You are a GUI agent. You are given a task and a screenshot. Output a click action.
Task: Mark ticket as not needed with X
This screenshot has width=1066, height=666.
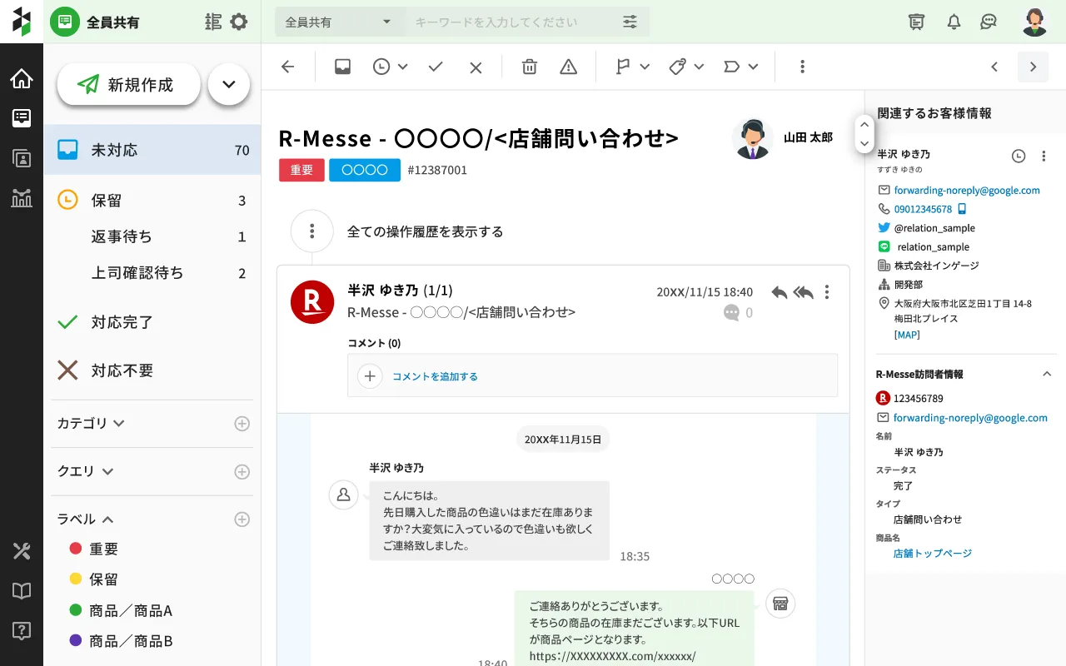pos(476,67)
